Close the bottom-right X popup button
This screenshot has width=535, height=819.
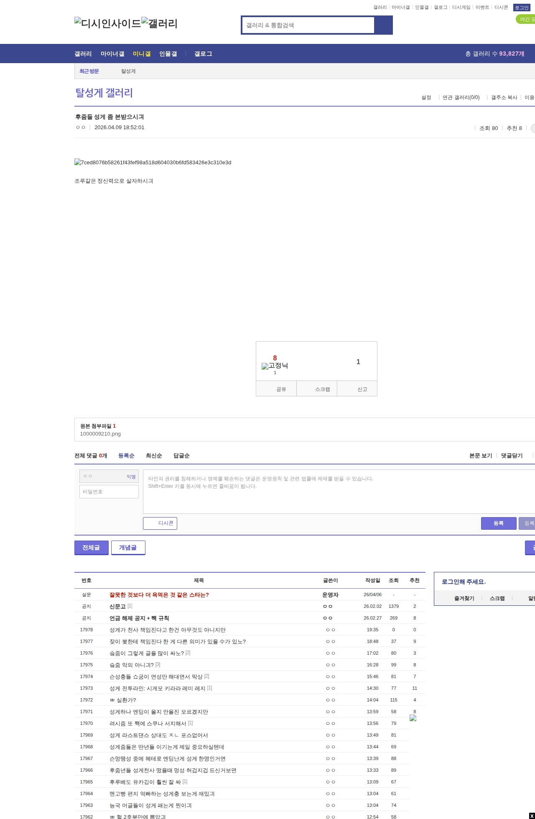tap(531, 816)
